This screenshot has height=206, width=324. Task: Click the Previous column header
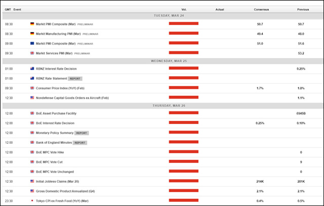pos(303,9)
